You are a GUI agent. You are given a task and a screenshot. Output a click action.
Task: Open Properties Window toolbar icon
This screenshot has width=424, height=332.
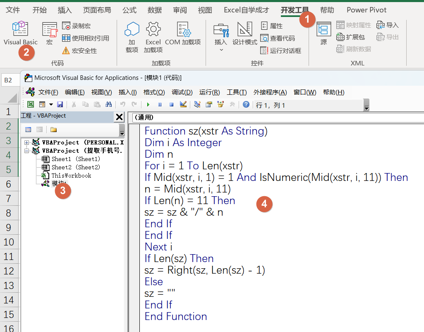pos(209,104)
